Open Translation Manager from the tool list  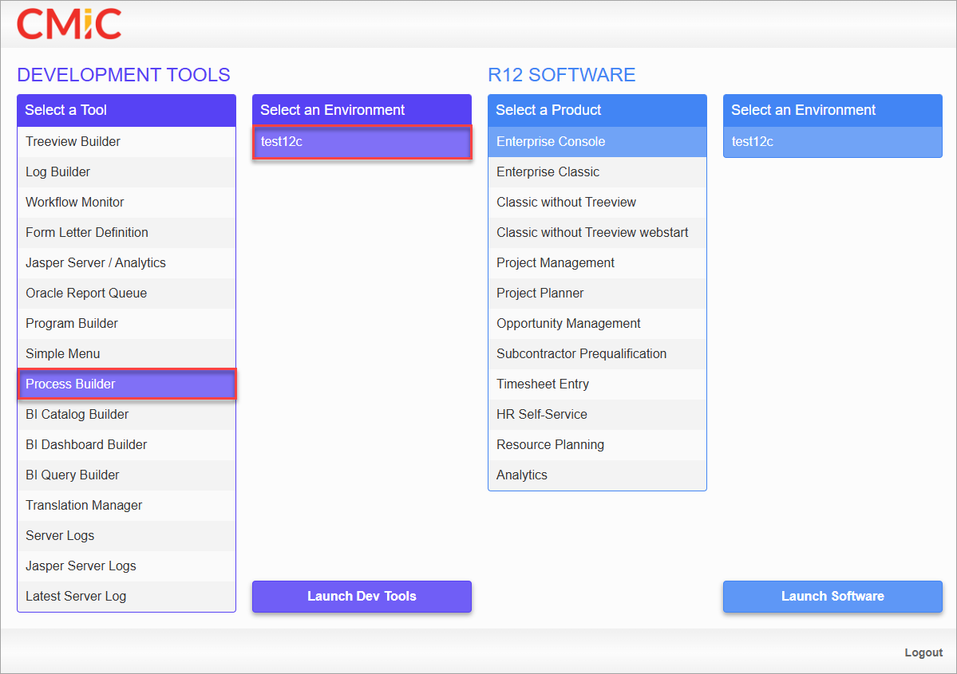[126, 506]
